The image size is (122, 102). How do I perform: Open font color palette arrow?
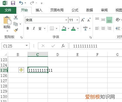pos(78,28)
